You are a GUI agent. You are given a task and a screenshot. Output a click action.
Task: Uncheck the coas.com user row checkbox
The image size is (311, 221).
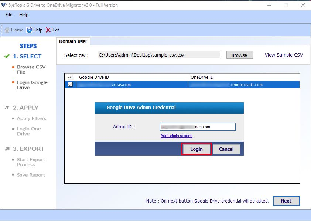(70, 85)
